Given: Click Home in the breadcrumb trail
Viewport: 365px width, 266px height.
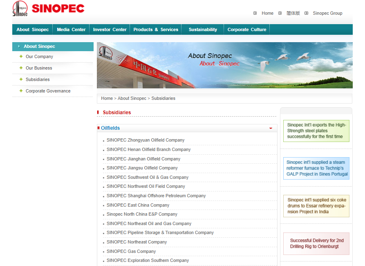Looking at the screenshot, I should tap(107, 98).
